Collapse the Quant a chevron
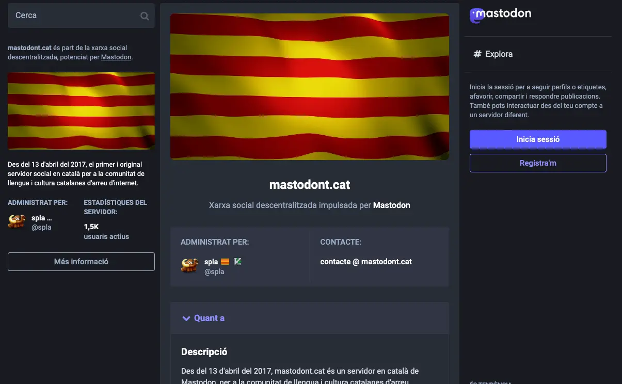This screenshot has height=384, width=622. coord(186,318)
